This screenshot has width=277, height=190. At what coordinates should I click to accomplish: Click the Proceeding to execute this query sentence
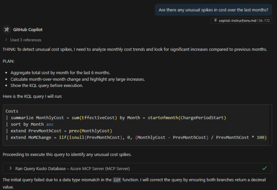click(x=67, y=154)
